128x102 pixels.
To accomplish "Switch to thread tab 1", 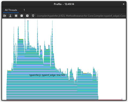I will coord(24,10).
